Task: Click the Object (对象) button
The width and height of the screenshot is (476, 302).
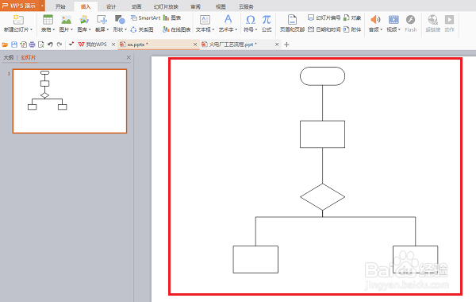Action: tap(352, 18)
